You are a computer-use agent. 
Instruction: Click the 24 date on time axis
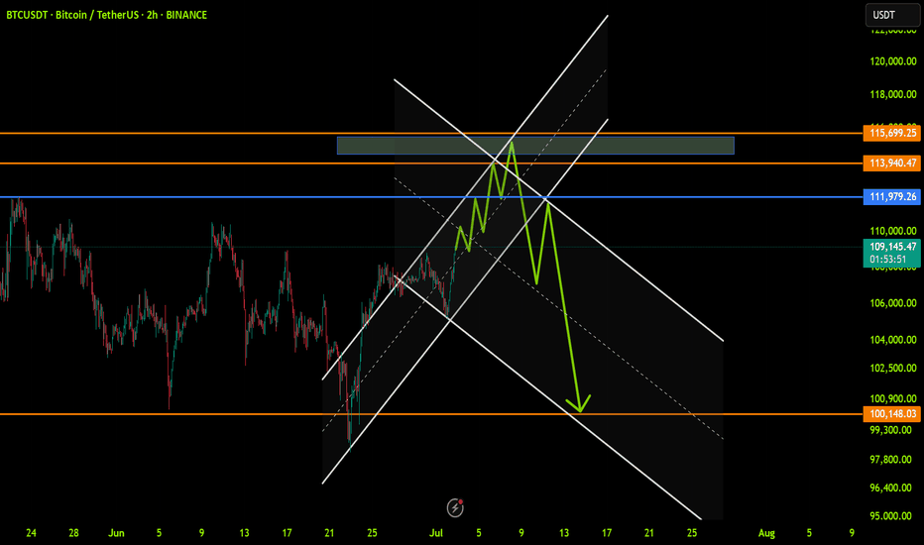(x=32, y=533)
